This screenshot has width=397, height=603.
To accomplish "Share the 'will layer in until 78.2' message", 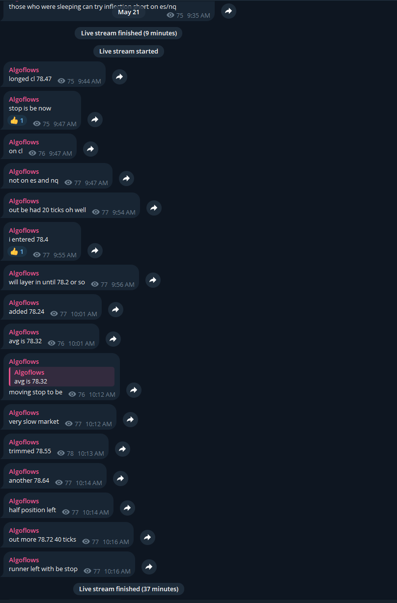I will pyautogui.click(x=153, y=280).
